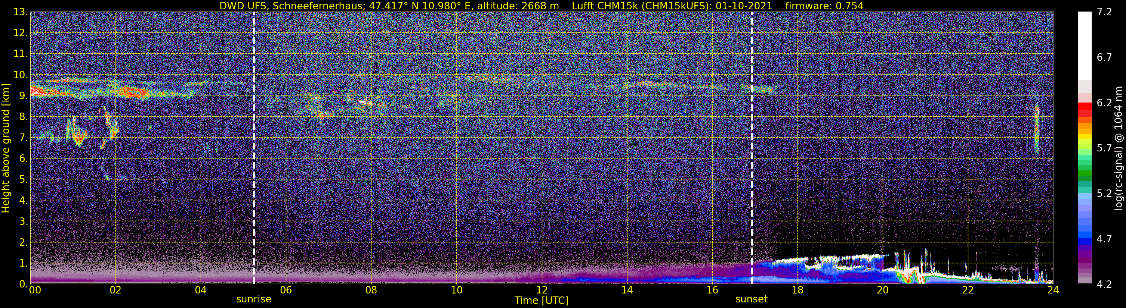1126x308 pixels.
Task: Click the time axis tick label '16'
Action: [x=712, y=290]
